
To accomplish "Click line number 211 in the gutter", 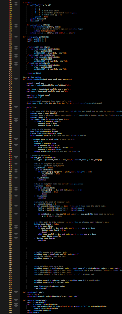I will point(10,153).
